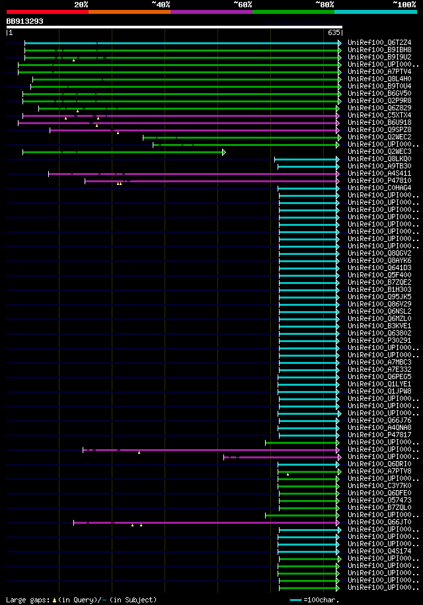Click the yellow gap marker under A7PTV8 bar
423x605 pixels.
(288, 474)
